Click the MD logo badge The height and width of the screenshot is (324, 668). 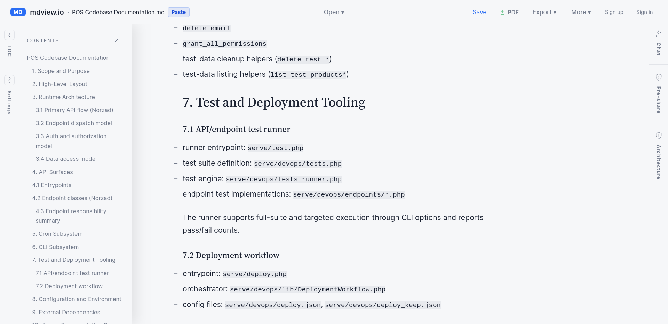point(18,12)
